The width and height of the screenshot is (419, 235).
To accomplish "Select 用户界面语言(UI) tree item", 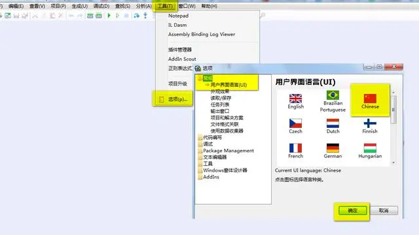I will point(228,85).
